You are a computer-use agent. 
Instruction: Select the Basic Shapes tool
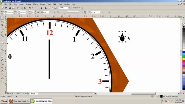coord(2,50)
